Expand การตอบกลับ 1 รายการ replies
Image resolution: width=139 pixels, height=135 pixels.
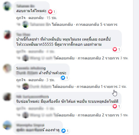point(97,87)
